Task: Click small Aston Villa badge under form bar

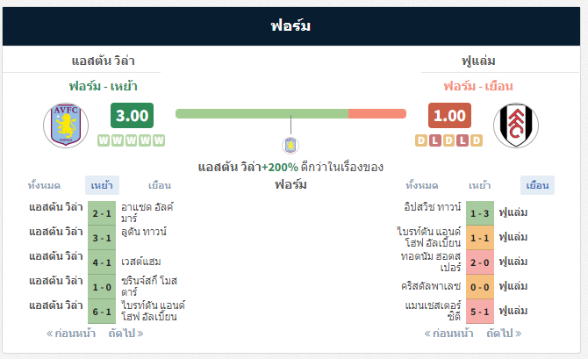Action: (290, 145)
